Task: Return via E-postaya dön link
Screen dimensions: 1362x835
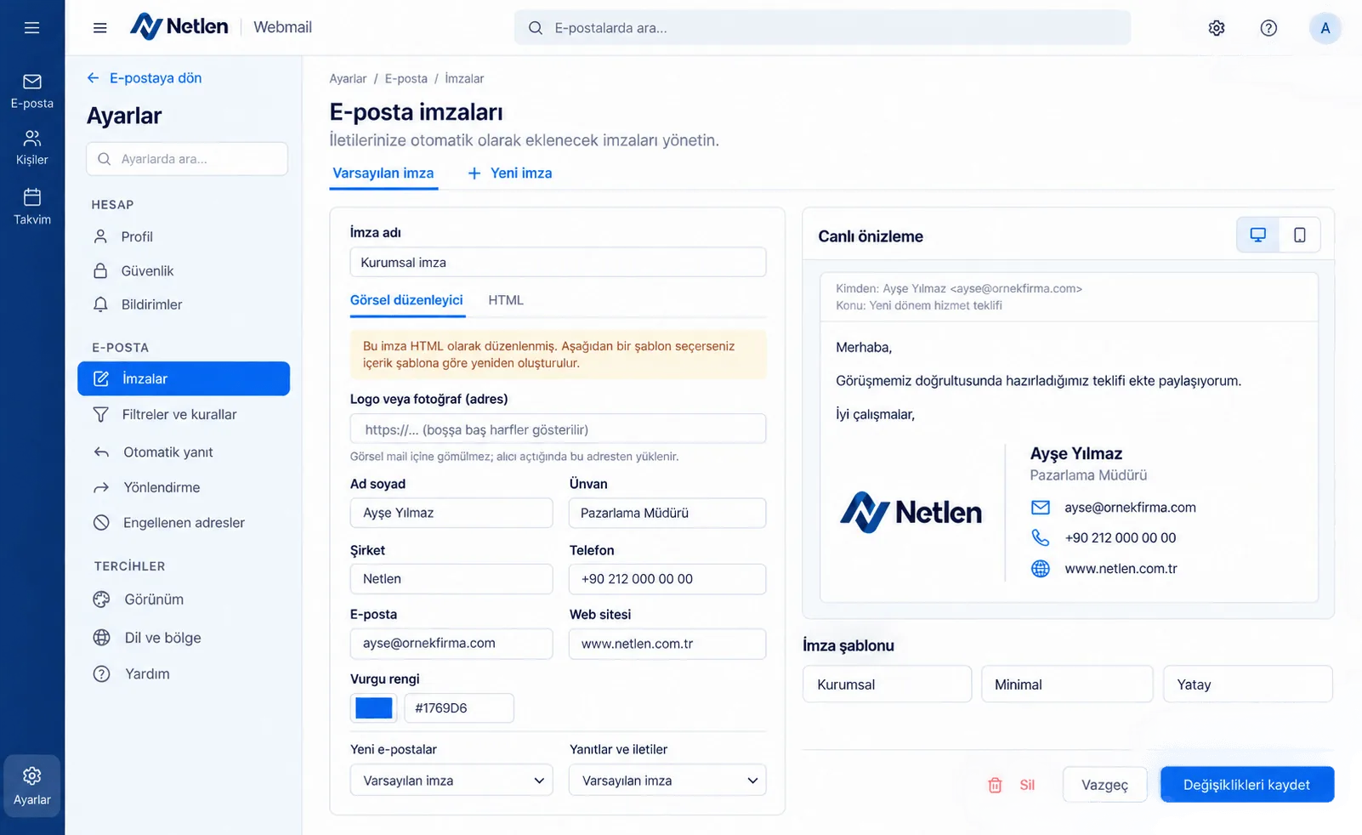Action: tap(145, 78)
